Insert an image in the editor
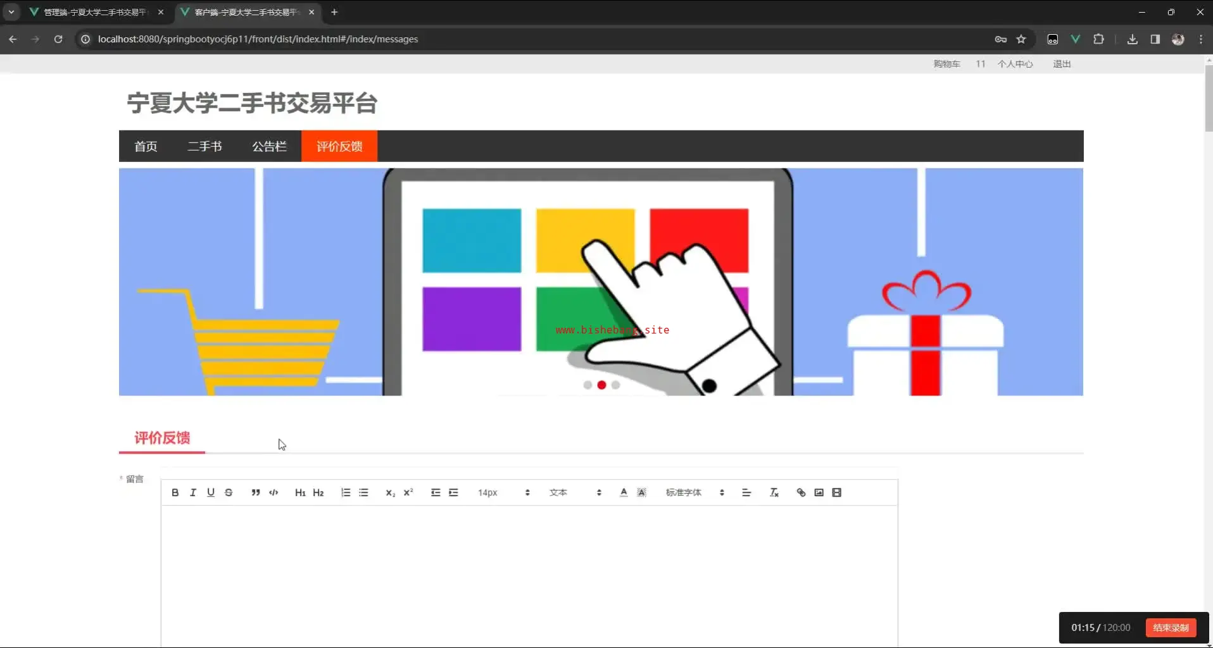Image resolution: width=1213 pixels, height=648 pixels. coord(819,492)
